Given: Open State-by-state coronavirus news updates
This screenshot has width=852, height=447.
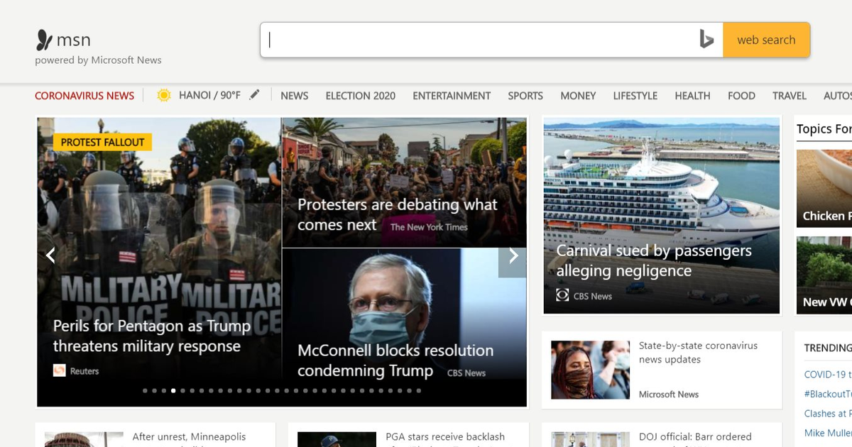Looking at the screenshot, I should pos(698,353).
